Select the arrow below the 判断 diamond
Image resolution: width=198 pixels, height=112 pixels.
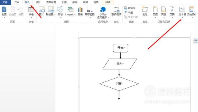pos(119,95)
